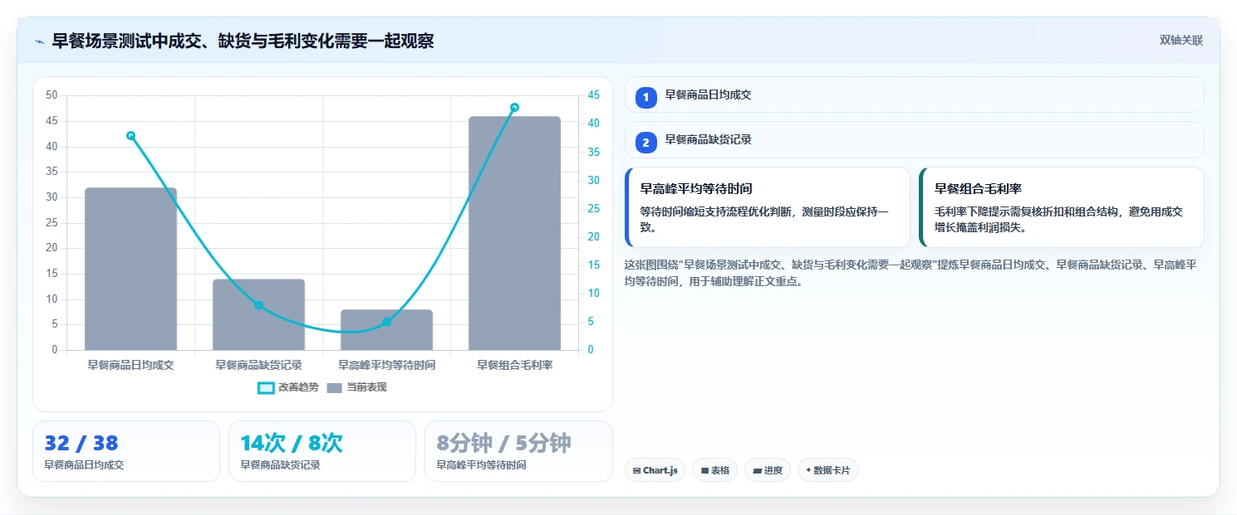This screenshot has height=515, width=1237.
Task: Click the icon inside the 表格 tag
Action: pos(704,470)
